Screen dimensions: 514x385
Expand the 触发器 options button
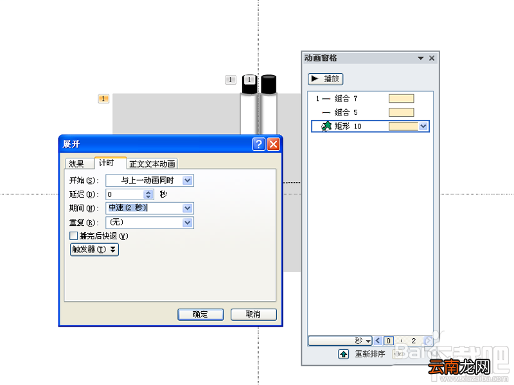click(94, 250)
